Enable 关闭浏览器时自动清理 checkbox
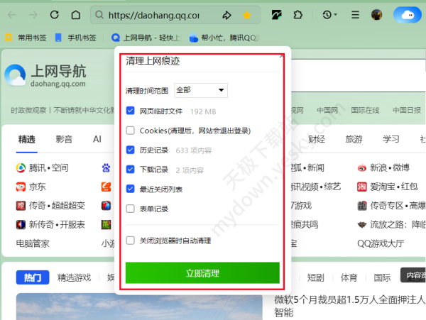Viewport: 426px width, 320px height. (x=130, y=240)
